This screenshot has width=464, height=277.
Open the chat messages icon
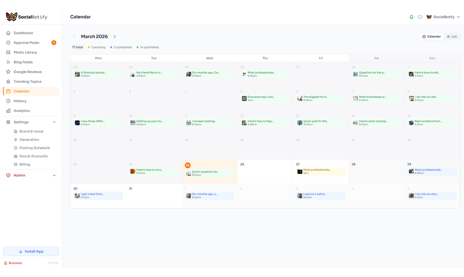[420, 17]
